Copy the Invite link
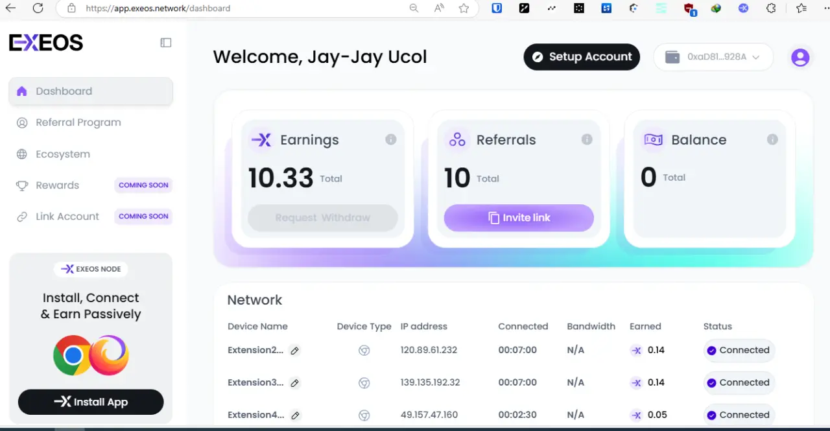830x431 pixels. [519, 218]
